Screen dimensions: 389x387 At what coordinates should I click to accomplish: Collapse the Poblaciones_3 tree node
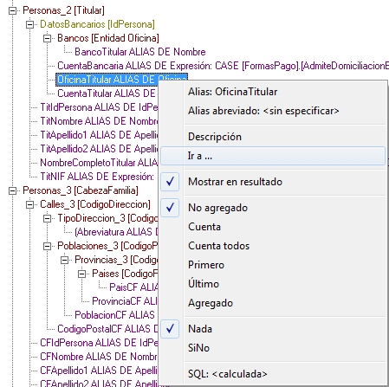click(47, 247)
